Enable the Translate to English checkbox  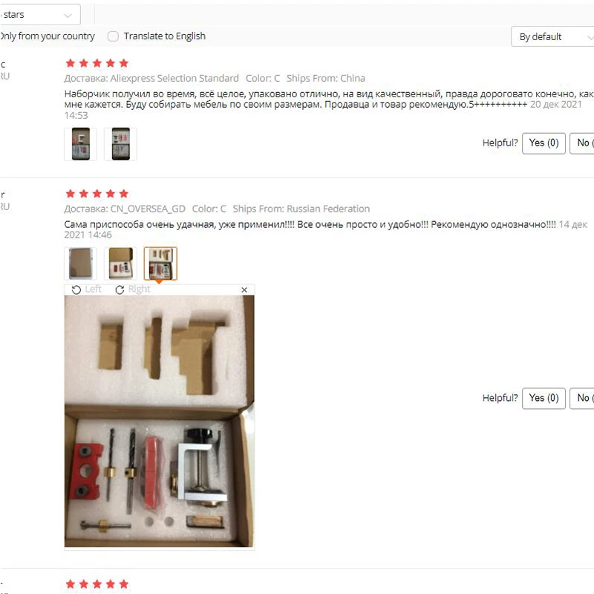point(113,36)
